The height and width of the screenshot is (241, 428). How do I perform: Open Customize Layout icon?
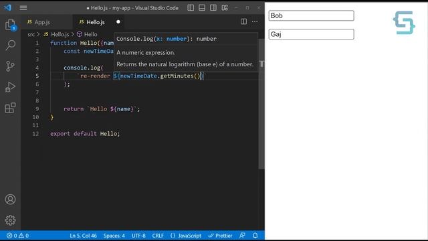[x=225, y=7]
